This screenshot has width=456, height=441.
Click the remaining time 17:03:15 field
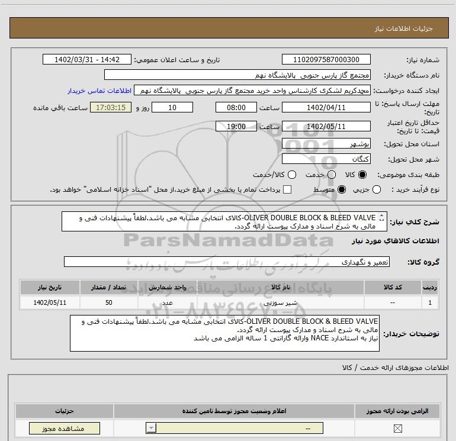[x=111, y=107]
